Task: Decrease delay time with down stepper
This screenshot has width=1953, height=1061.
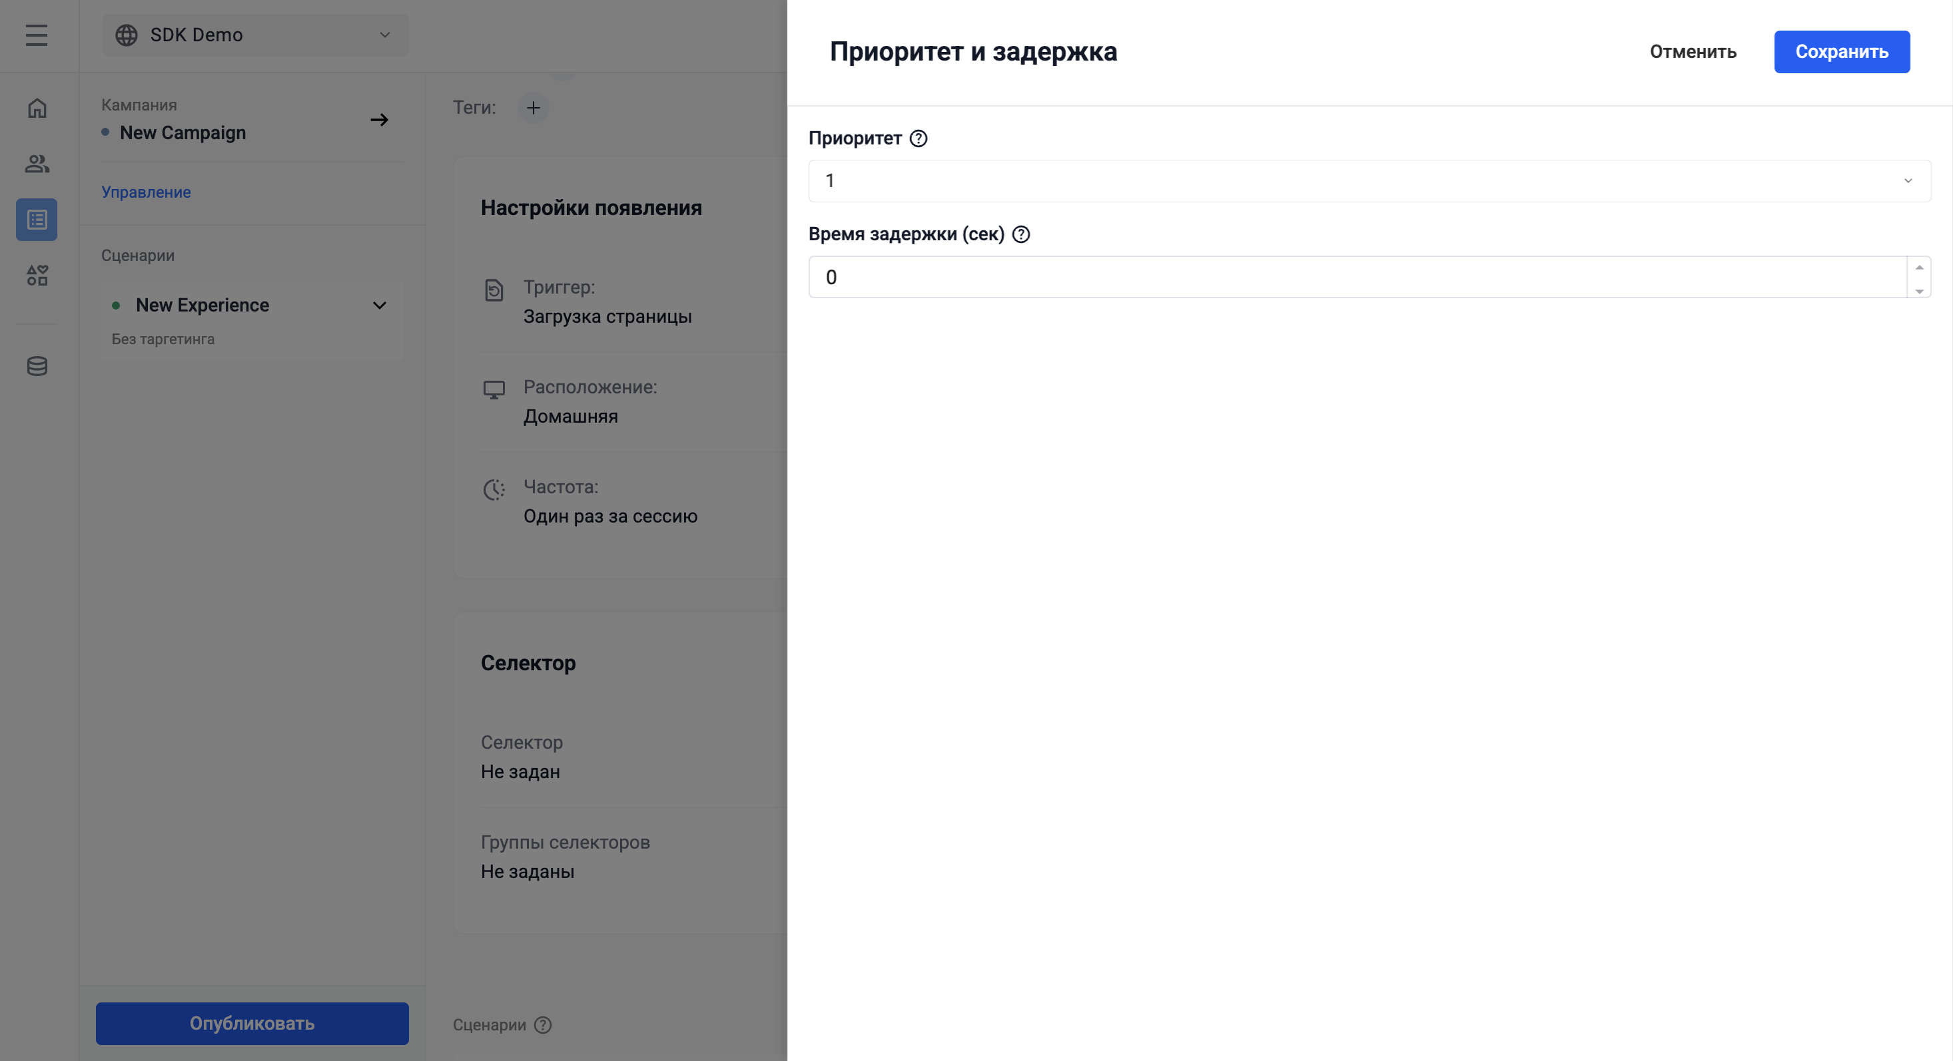Action: coord(1919,290)
